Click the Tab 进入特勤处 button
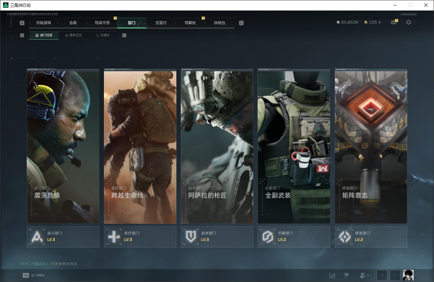Viewport: 434px width, 282px height. coord(34,275)
